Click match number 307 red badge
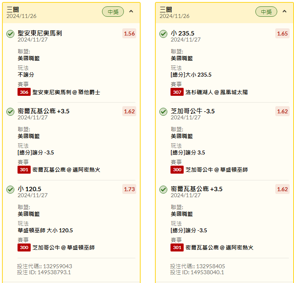This screenshot has height=283, width=294. [177, 92]
